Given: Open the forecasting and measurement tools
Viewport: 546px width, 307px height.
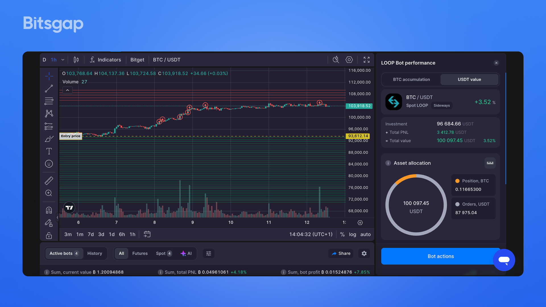Looking at the screenshot, I should coord(49,126).
